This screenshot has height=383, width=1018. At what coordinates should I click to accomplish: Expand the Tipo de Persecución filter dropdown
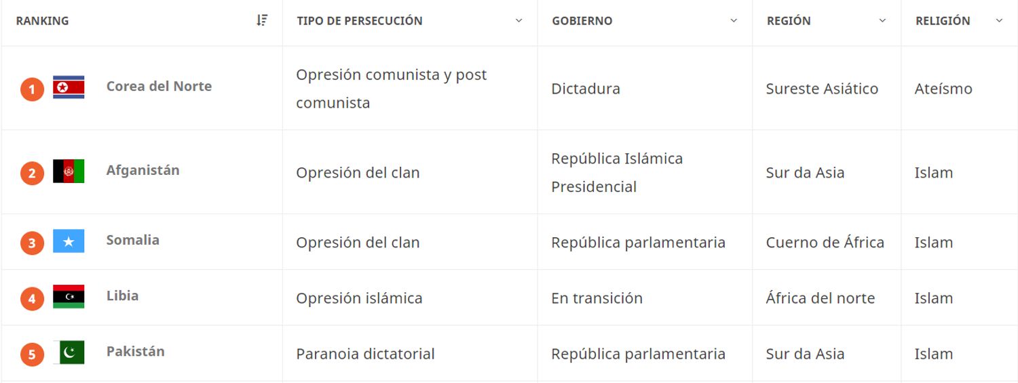[519, 21]
